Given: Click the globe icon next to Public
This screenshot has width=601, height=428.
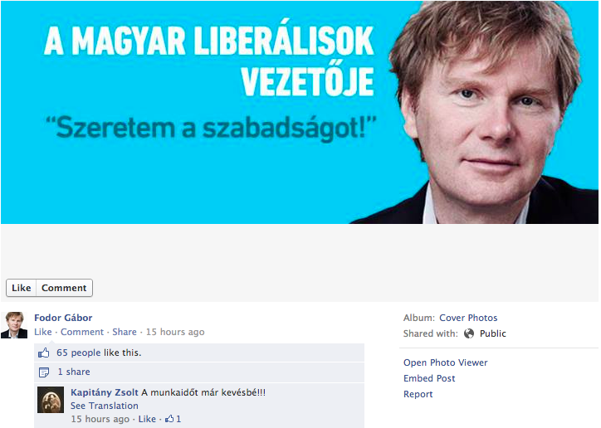Looking at the screenshot, I should (469, 333).
